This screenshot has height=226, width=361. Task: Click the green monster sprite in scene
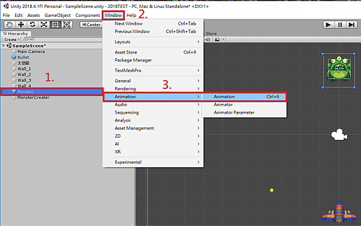click(339, 69)
